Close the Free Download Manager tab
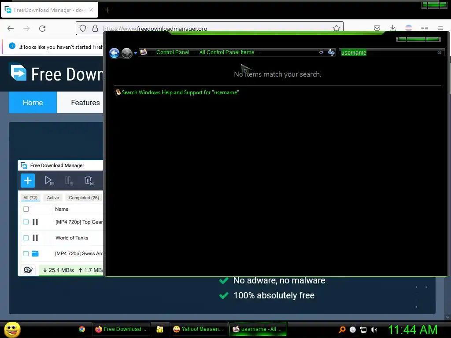 click(x=91, y=10)
